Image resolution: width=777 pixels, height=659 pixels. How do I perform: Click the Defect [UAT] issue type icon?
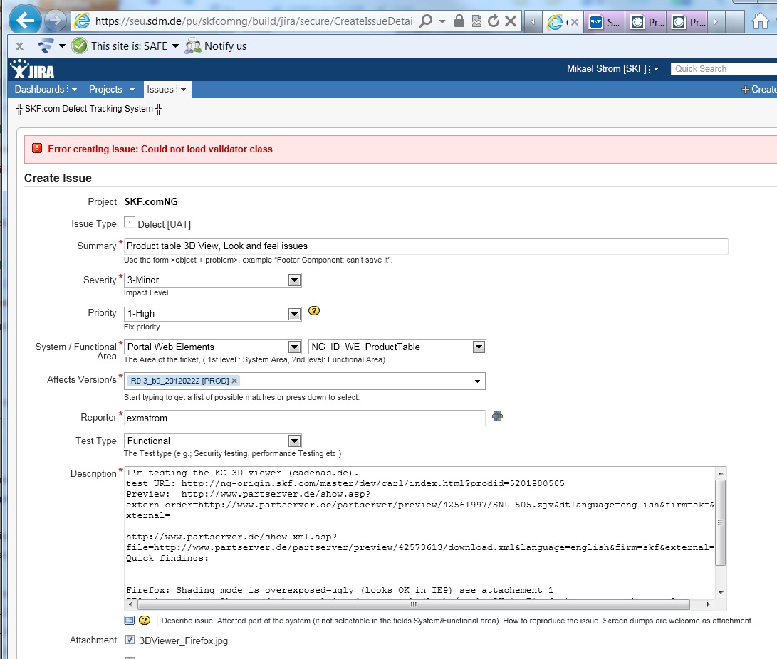130,223
